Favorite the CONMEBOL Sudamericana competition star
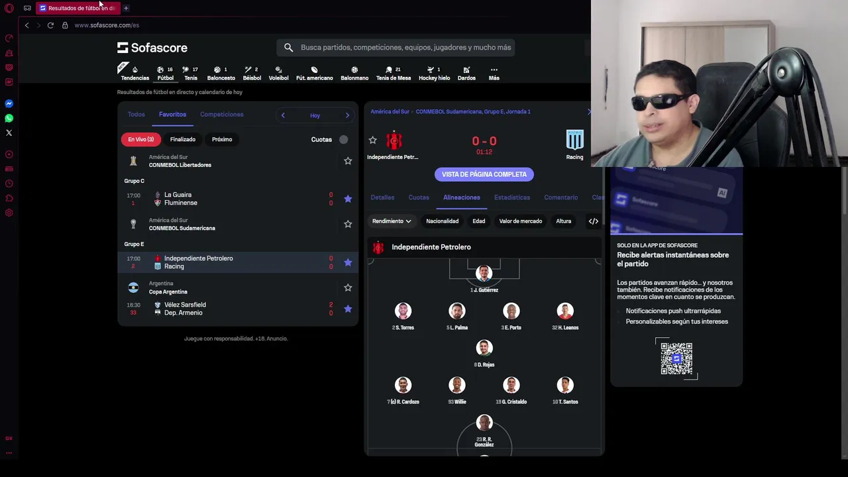 point(348,224)
